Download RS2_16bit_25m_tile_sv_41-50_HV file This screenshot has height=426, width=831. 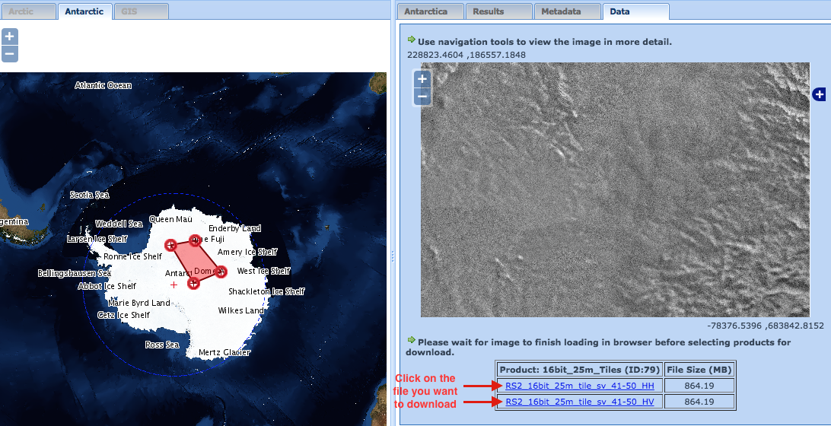pos(580,402)
